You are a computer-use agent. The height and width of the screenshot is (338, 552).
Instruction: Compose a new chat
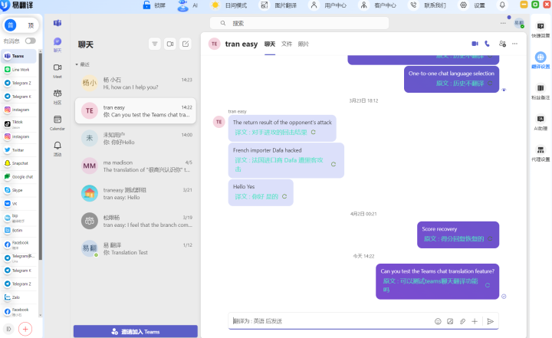(186, 44)
